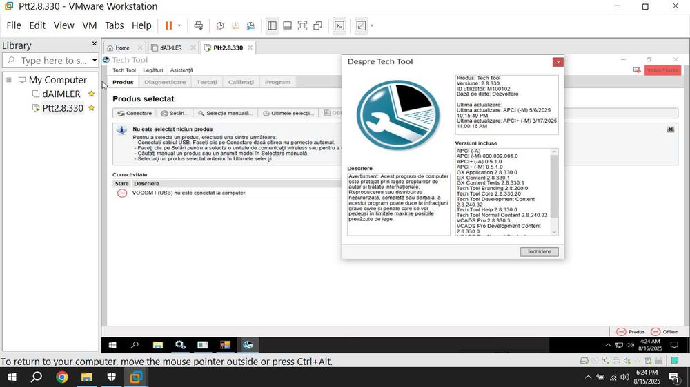Viewport: 690px width, 387px height.
Task: Click Tech Tool icon on guest taskbar
Action: tap(248, 345)
